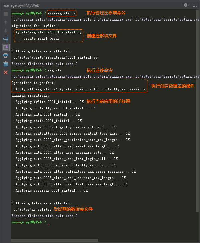Click 'auth.0003_alter_user_email_max_length' line
This screenshot has height=243, width=200.
click(68, 146)
